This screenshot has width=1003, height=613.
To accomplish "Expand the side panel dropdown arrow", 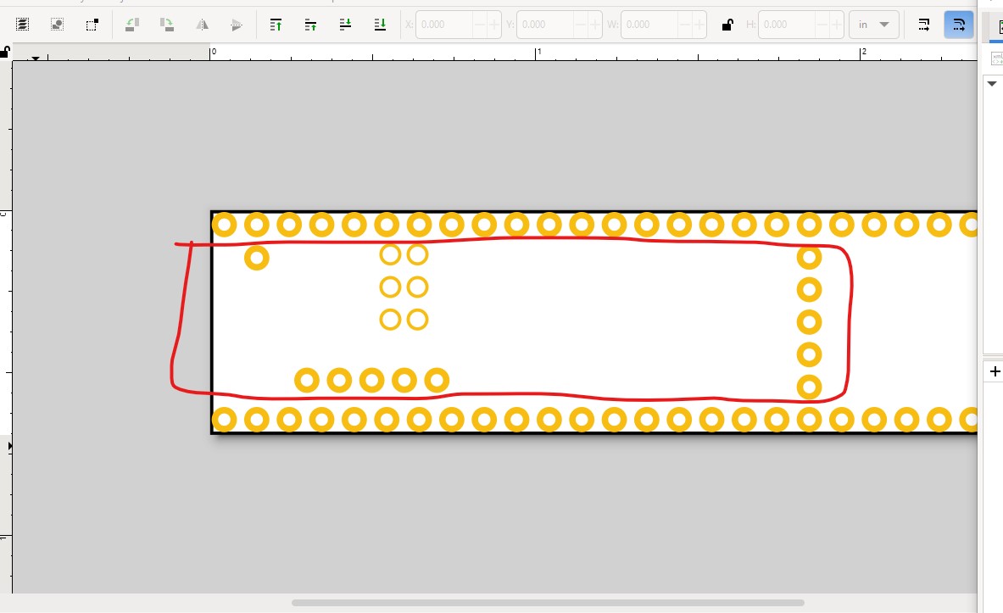I will [992, 84].
